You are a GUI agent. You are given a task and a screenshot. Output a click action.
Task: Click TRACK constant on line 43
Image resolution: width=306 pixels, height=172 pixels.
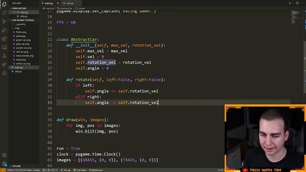click(x=129, y=160)
